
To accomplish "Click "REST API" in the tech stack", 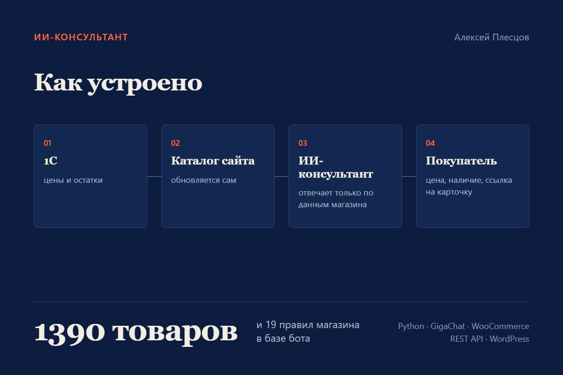I will [x=466, y=339].
